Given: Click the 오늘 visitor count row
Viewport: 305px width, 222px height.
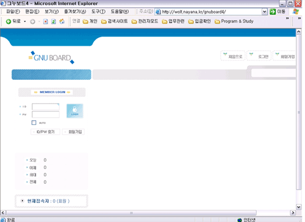Looking at the screenshot, I should tap(37, 160).
